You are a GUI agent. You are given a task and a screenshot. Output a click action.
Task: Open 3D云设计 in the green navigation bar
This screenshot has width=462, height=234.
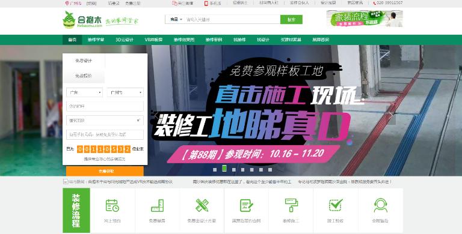(x=125, y=40)
